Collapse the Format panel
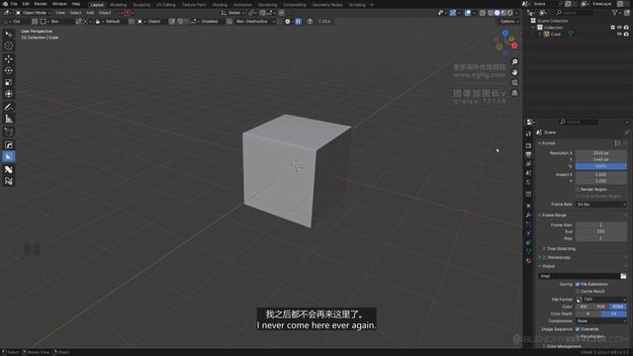The image size is (633, 356). (547, 143)
